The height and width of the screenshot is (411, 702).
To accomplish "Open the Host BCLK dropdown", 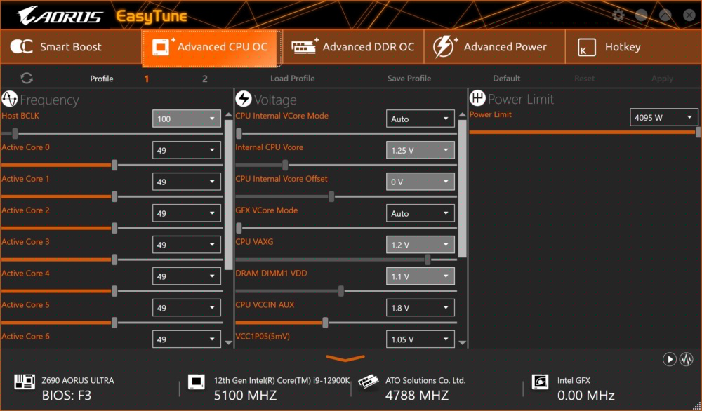I will click(186, 119).
